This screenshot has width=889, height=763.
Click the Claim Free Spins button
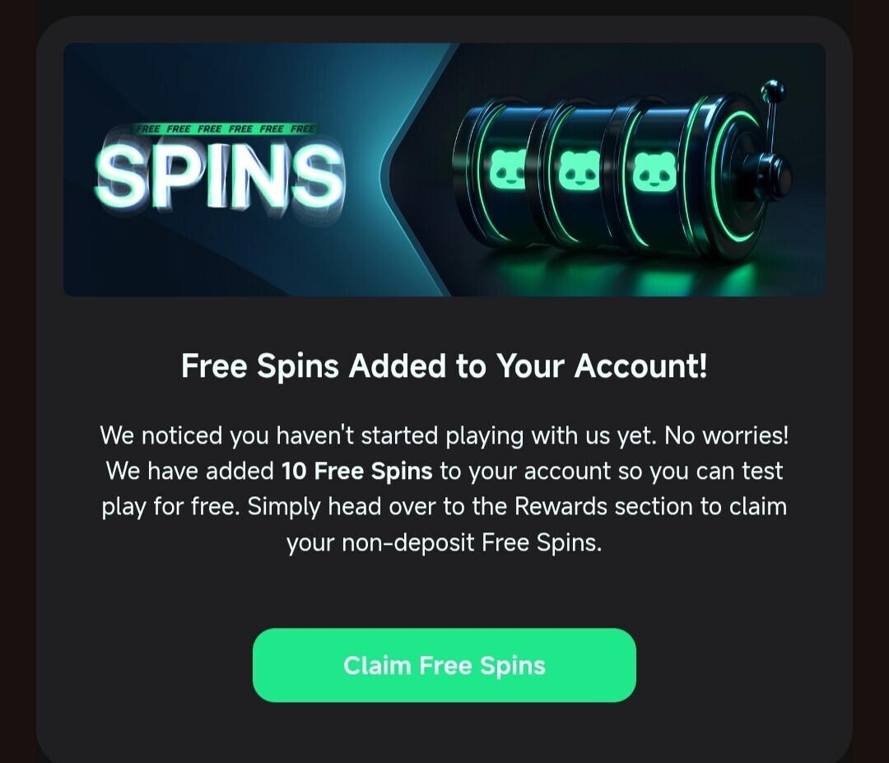pyautogui.click(x=444, y=665)
